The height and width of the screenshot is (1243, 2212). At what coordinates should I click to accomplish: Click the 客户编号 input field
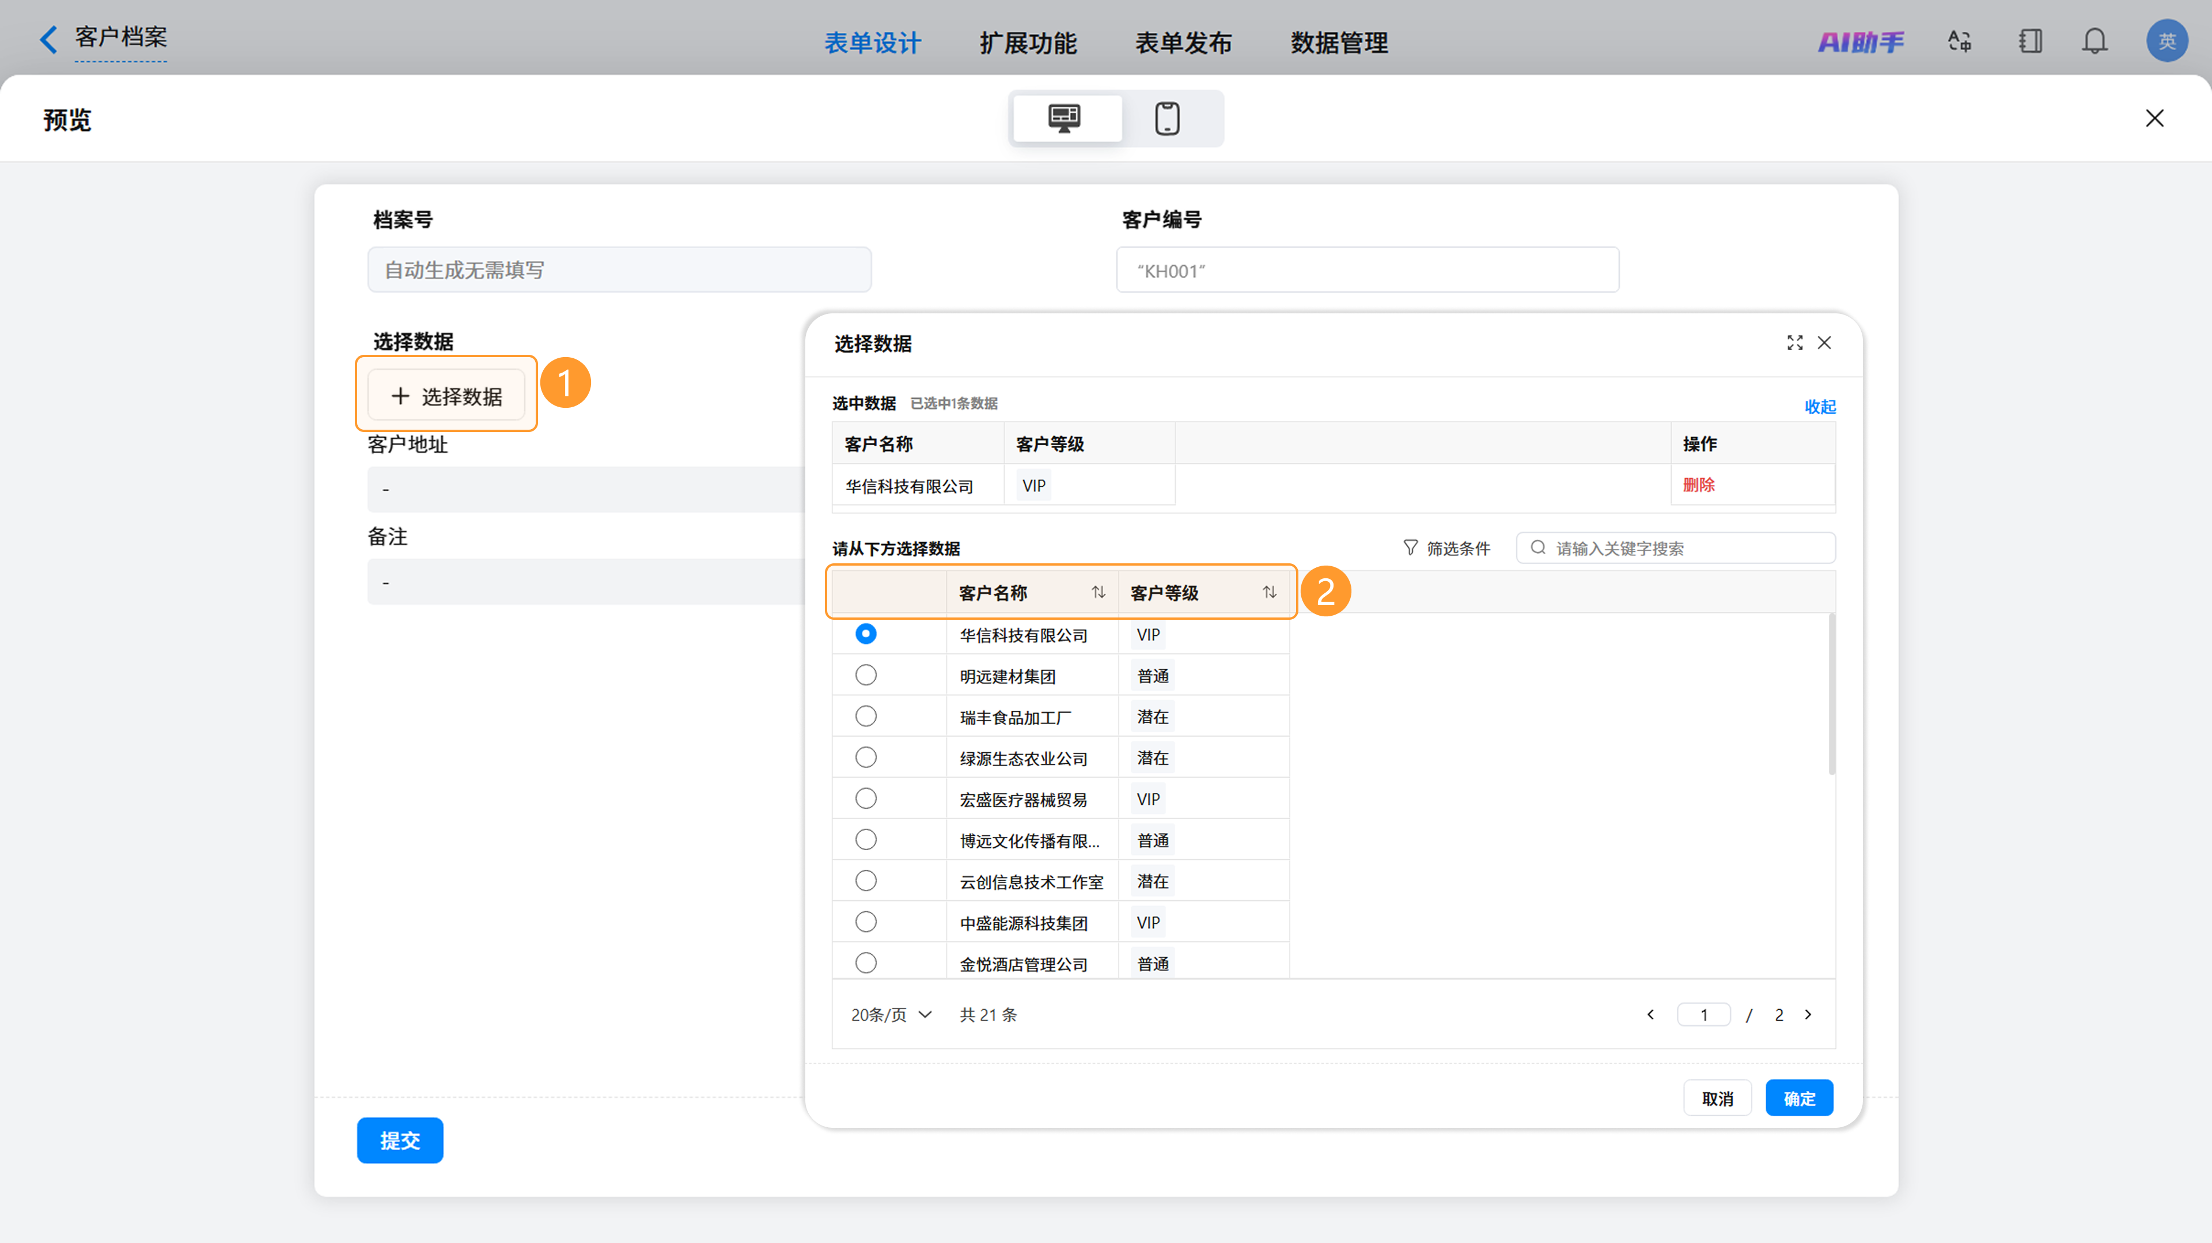pos(1368,270)
